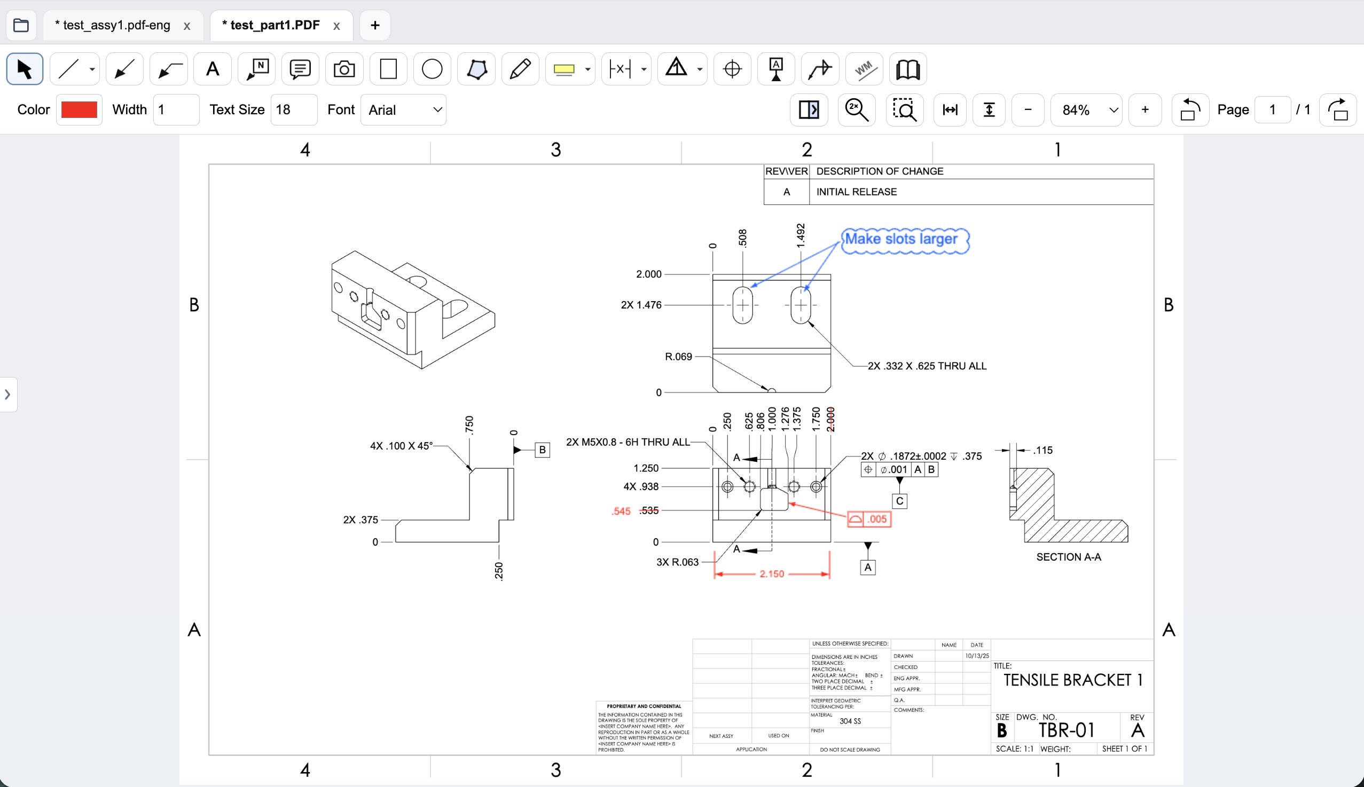The height and width of the screenshot is (787, 1364).
Task: Click the fit to height button
Action: click(x=989, y=110)
